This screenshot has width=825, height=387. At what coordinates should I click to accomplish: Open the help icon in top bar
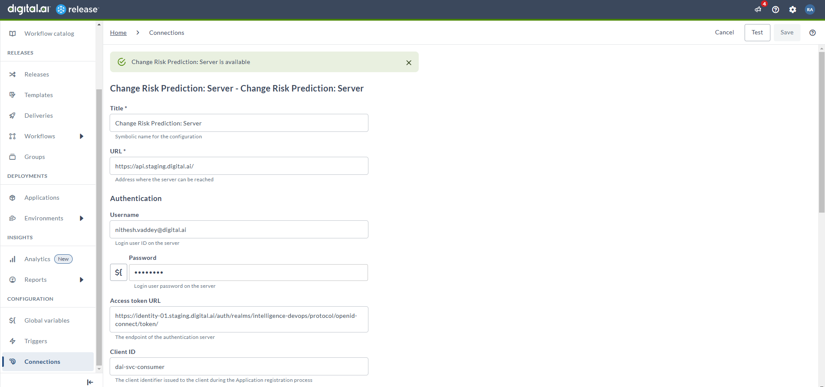776,9
